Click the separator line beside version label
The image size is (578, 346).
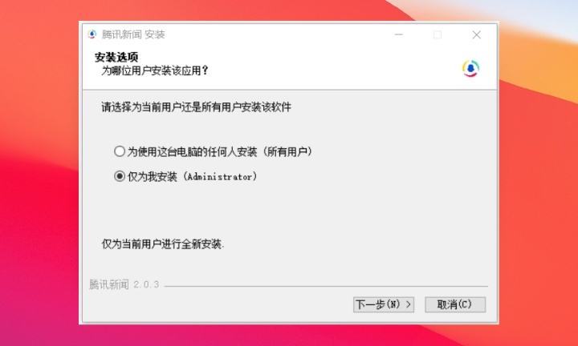tap(326, 286)
